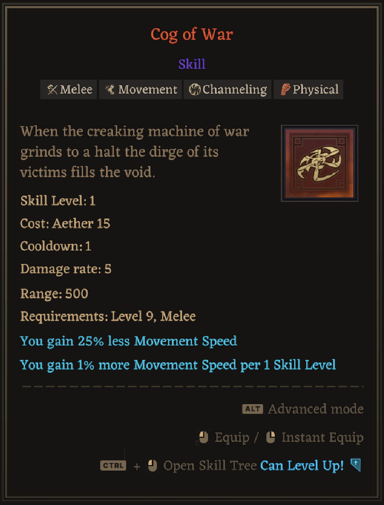The height and width of the screenshot is (505, 384).
Task: Click the running figure Movement tag icon
Action: [x=110, y=90]
